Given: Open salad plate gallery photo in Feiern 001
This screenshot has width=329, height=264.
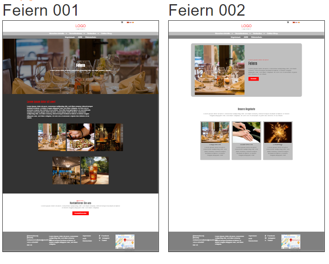Looking at the screenshot, I should click(x=80, y=137).
